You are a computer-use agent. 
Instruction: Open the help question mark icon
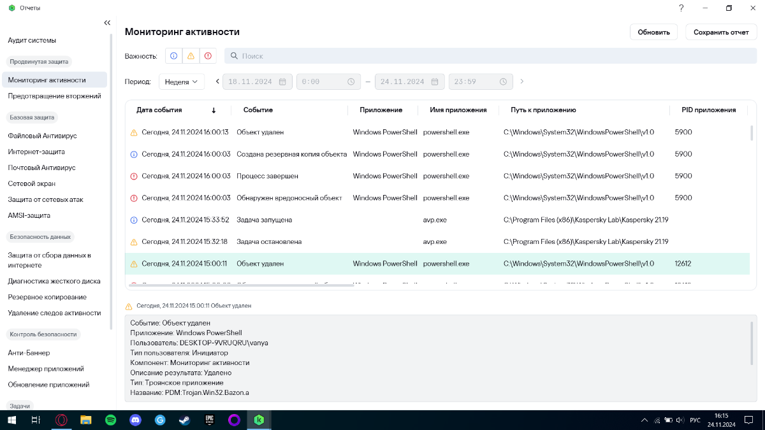pyautogui.click(x=681, y=8)
